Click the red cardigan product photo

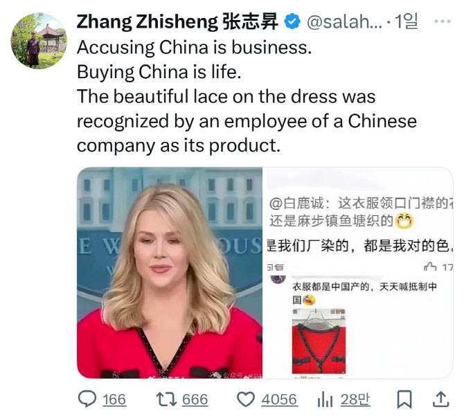click(319, 342)
